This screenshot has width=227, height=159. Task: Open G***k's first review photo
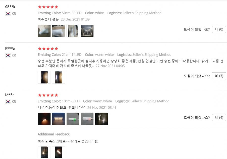(44, 31)
